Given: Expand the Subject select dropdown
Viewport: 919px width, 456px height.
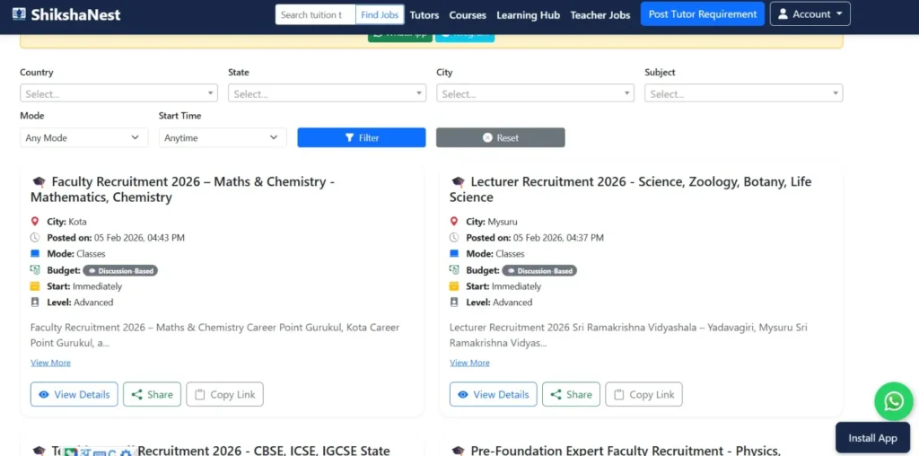Looking at the screenshot, I should 743,93.
